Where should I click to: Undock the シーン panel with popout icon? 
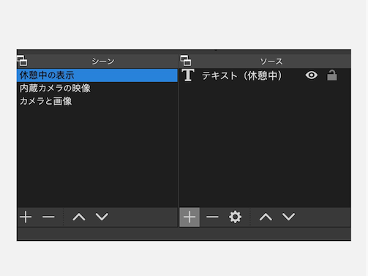[22, 61]
